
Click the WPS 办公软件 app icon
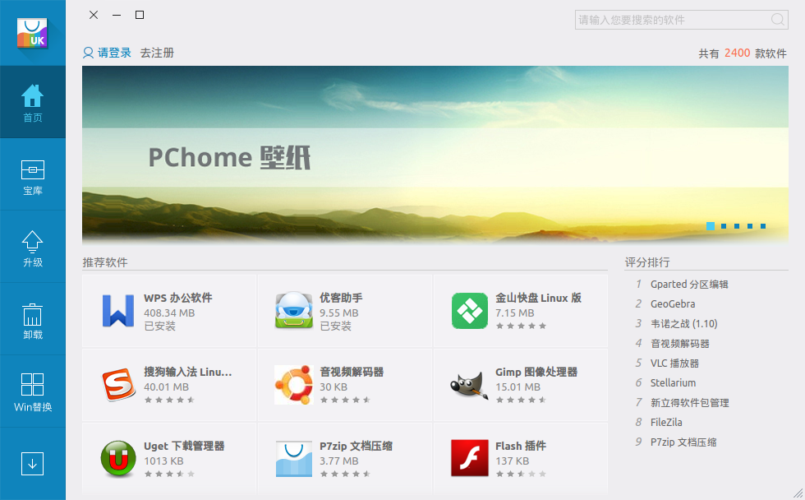tap(119, 310)
